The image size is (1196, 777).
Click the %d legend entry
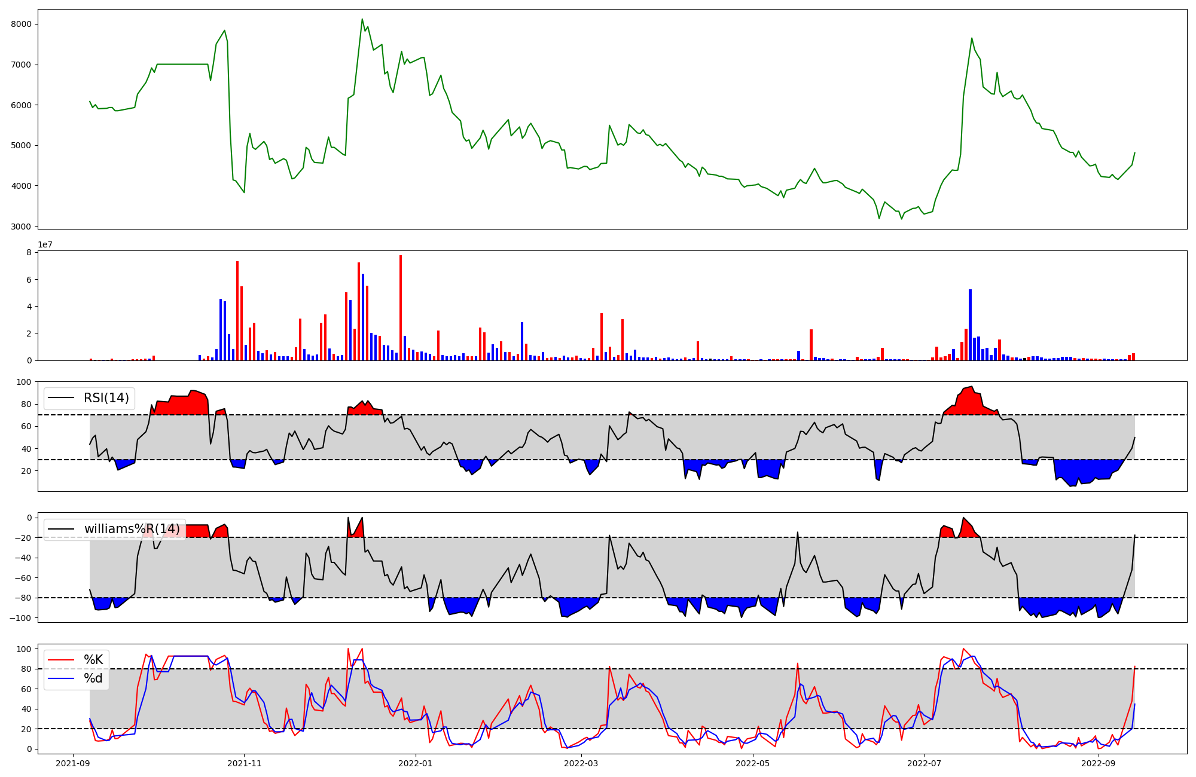93,678
